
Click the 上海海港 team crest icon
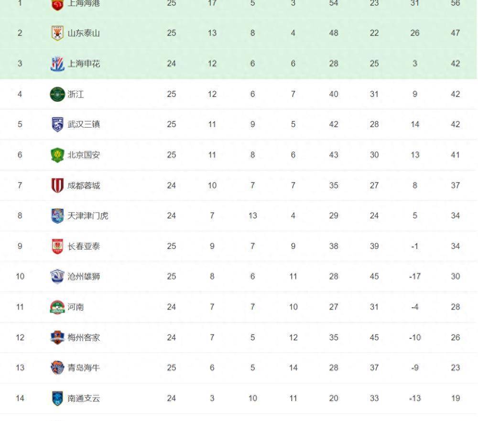pos(57,4)
